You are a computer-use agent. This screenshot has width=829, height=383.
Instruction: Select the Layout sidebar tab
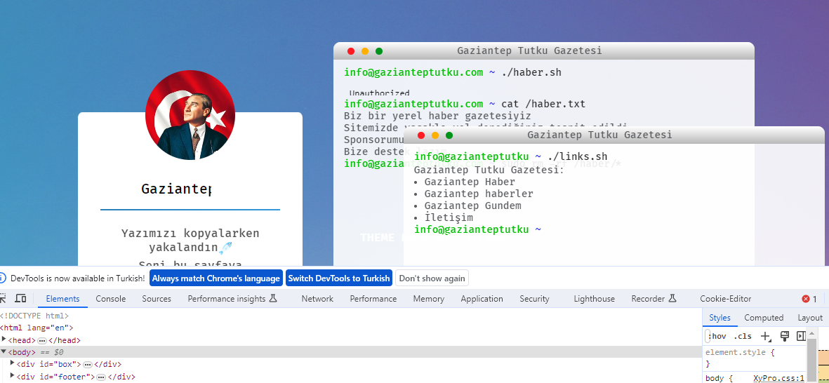tap(810, 318)
